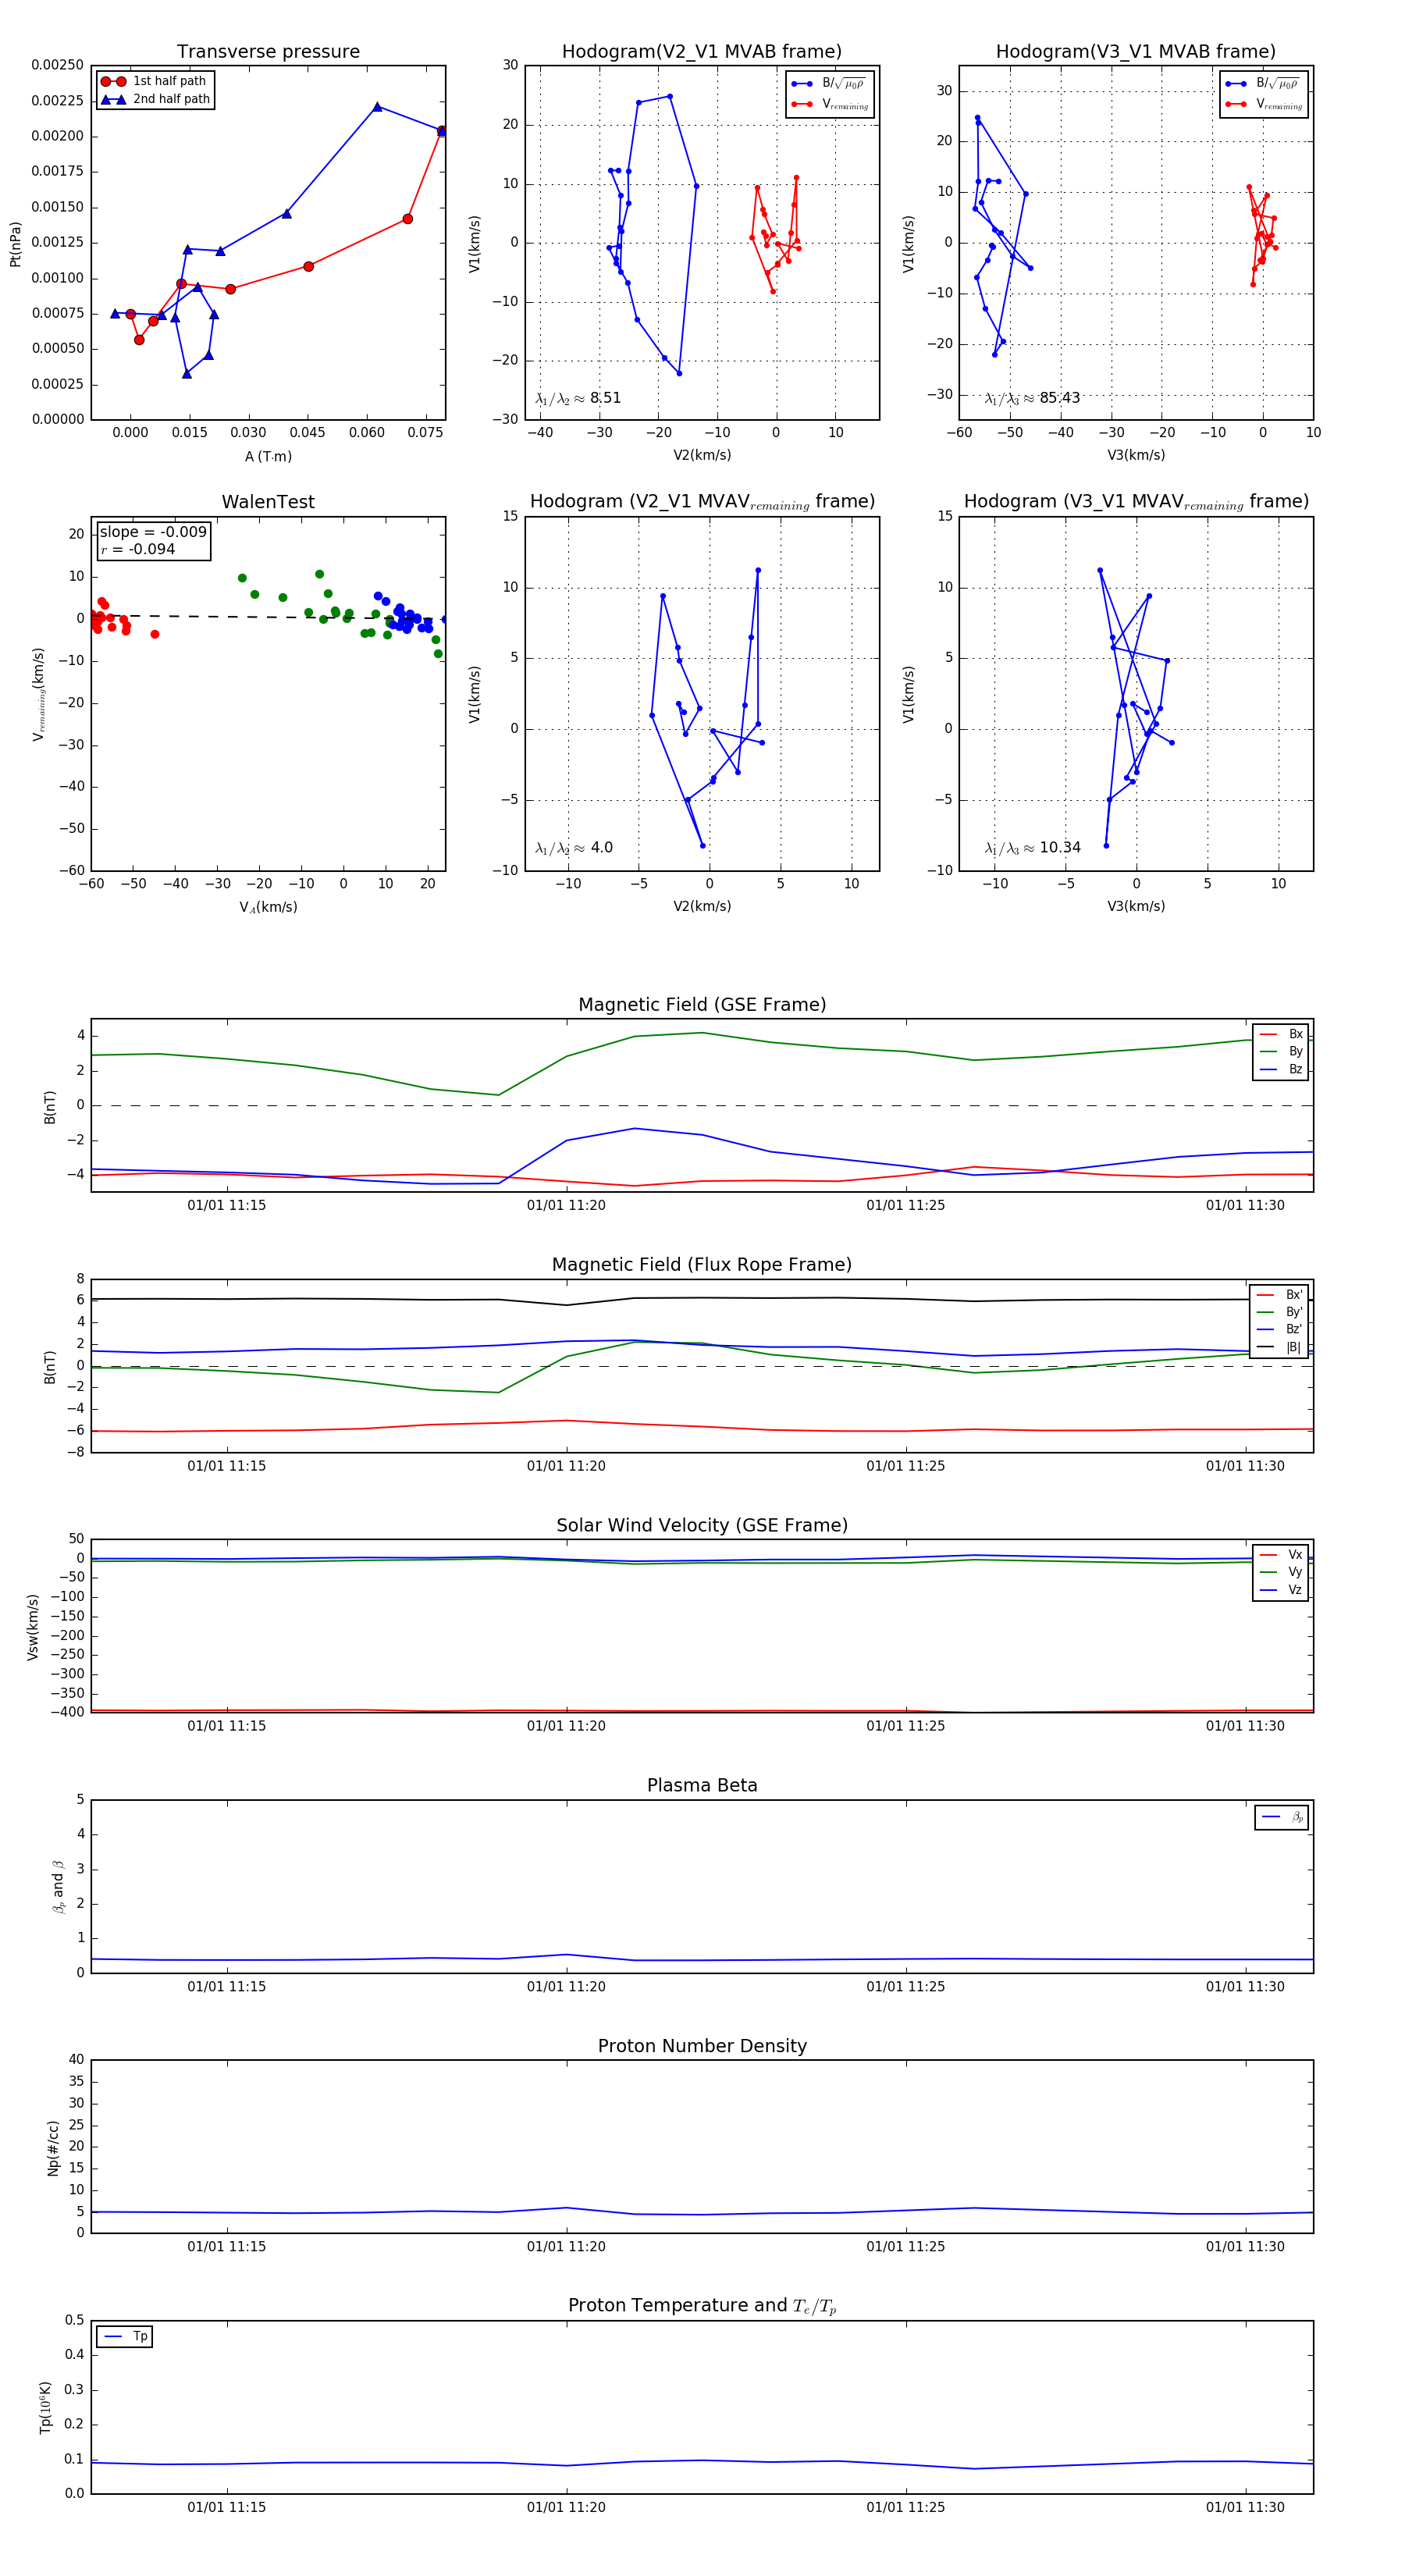Select "Bz'" in the Flux Rope legend

pyautogui.click(x=1280, y=1329)
